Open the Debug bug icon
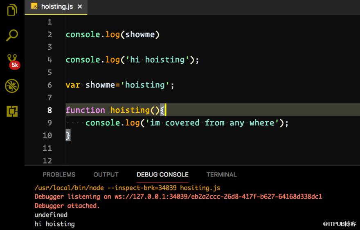This screenshot has height=230, width=360. [12, 86]
